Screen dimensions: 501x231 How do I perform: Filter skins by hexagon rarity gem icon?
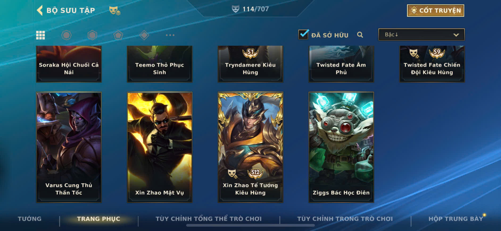[92, 35]
